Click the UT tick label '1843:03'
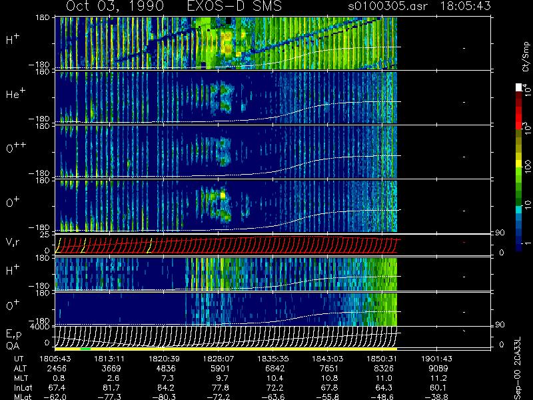This screenshot has height=400, width=533. pyautogui.click(x=327, y=359)
